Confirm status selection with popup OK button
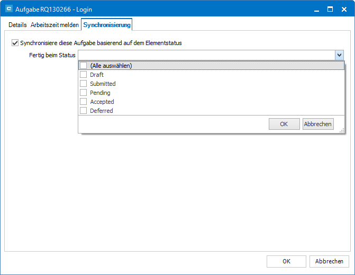The height and width of the screenshot is (275, 355). [x=284, y=124]
